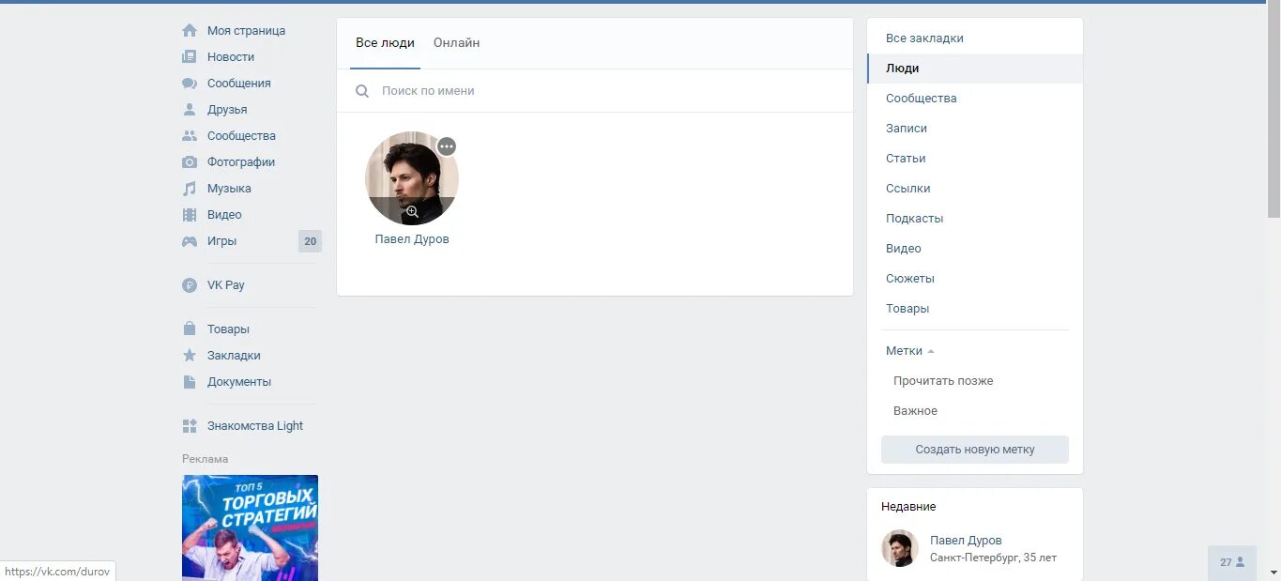Click the Товары shopping bag icon in sidebar
Viewport: 1281px width, 581px height.
[190, 329]
